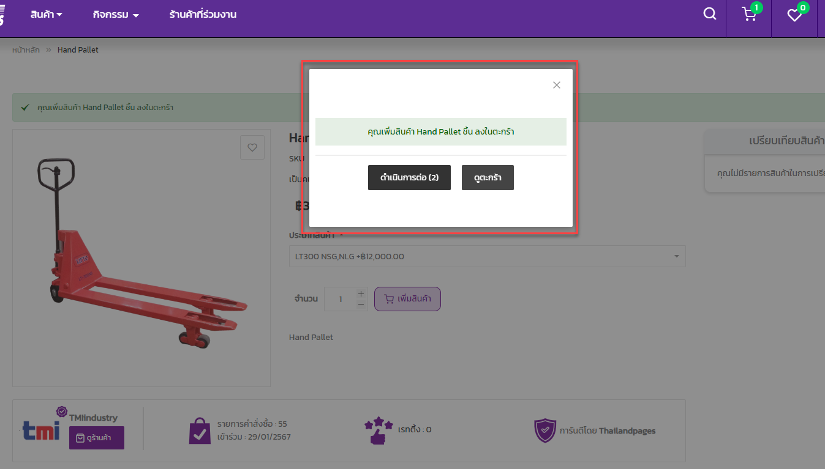
Task: Click the quantity input field
Action: coord(340,300)
